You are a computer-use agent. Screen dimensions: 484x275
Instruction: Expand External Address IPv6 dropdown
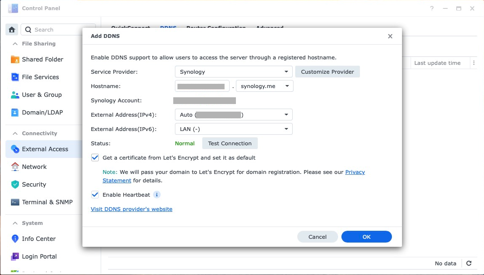click(233, 129)
